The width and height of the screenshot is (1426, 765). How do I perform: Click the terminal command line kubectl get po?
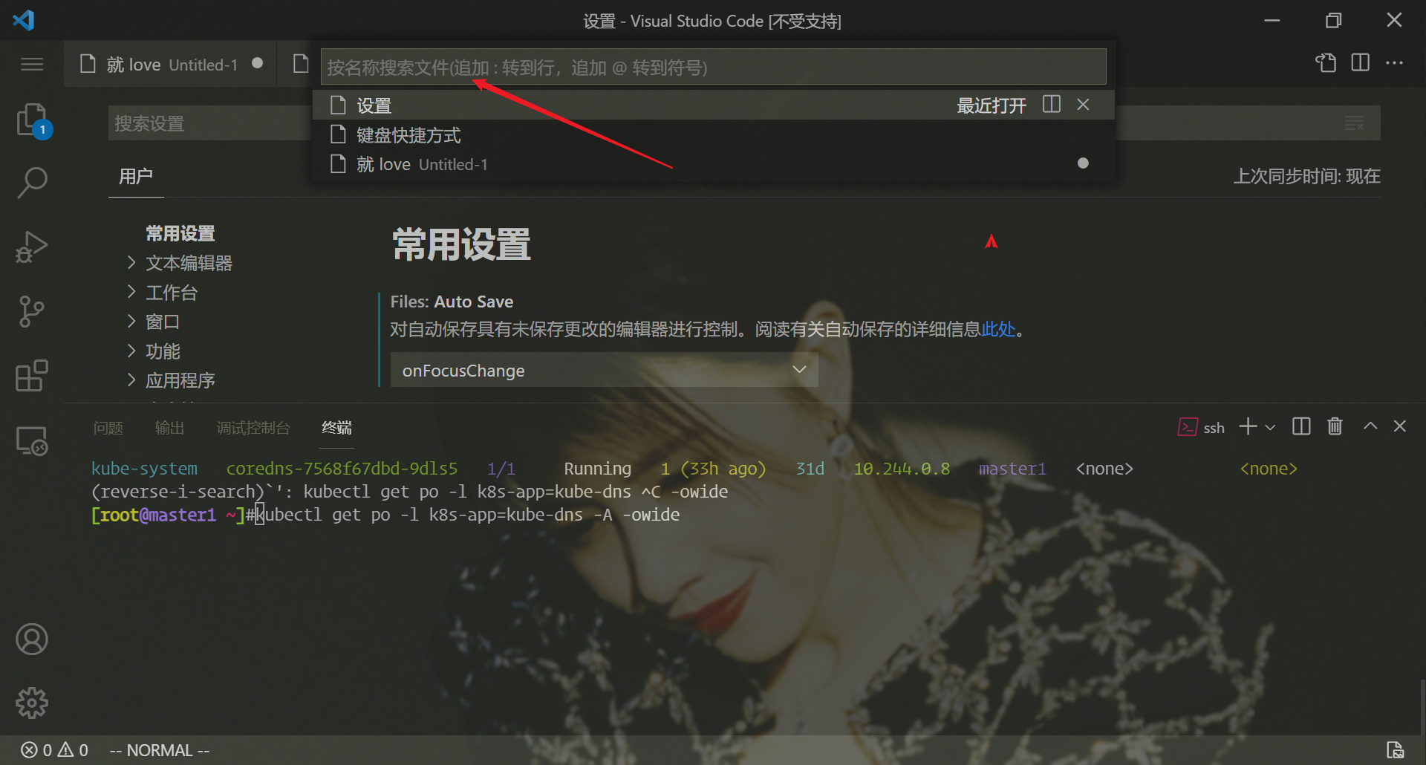coord(467,515)
